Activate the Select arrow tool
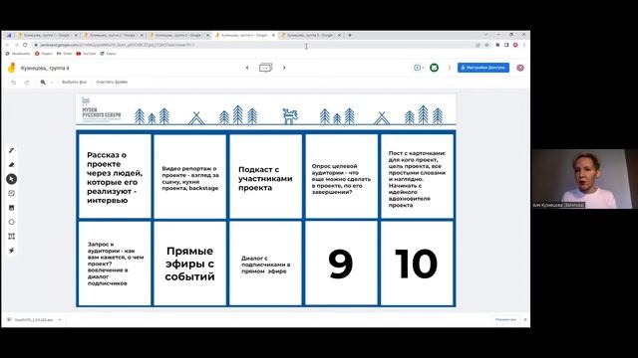This screenshot has height=358, width=638. click(x=11, y=179)
